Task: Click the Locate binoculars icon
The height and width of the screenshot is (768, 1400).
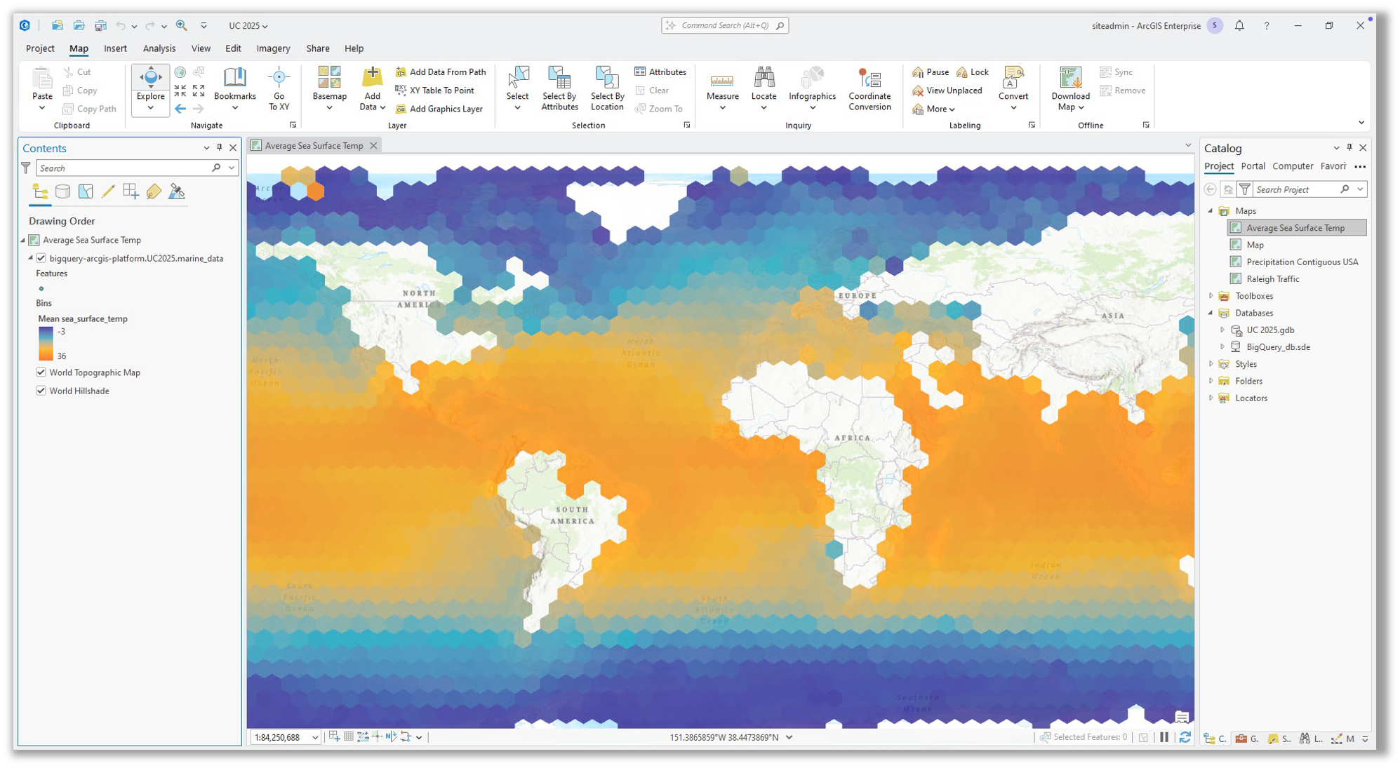Action: [x=764, y=77]
